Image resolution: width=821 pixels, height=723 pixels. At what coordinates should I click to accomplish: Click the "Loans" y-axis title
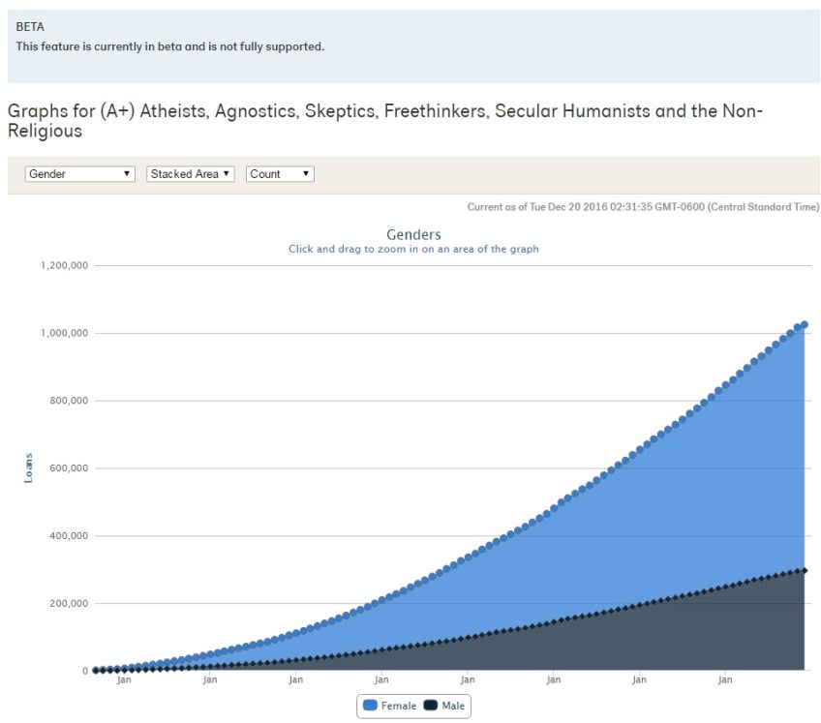click(28, 468)
